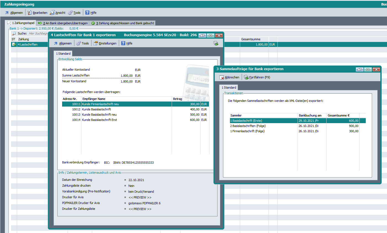Click status icon of 4 Lastschriften row

click(x=14, y=44)
